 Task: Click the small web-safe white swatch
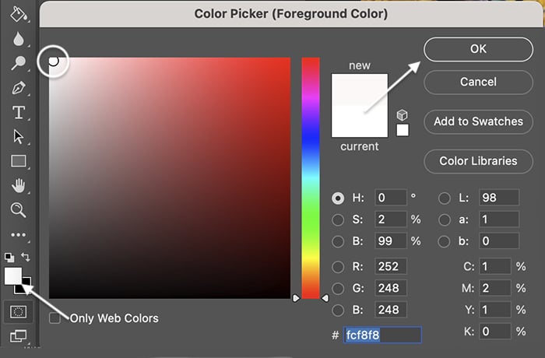(403, 130)
